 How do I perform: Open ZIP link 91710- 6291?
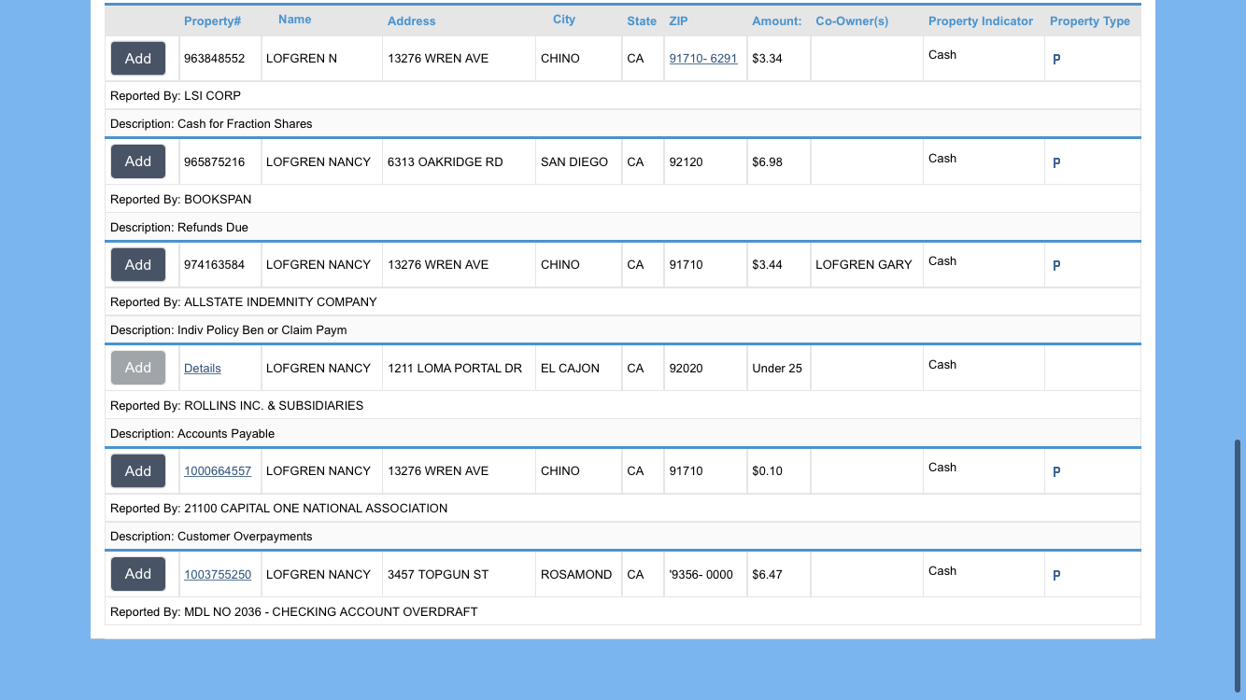pyautogui.click(x=703, y=59)
